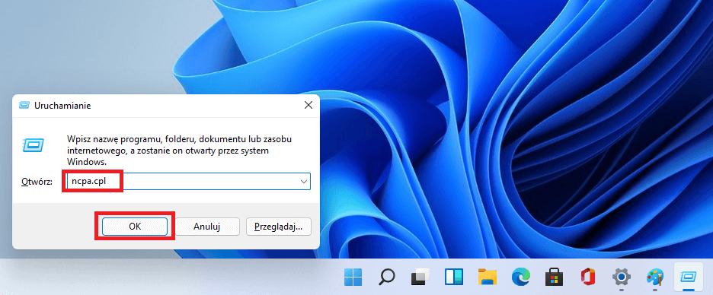Open the Przeglądaj... browse button

click(279, 227)
